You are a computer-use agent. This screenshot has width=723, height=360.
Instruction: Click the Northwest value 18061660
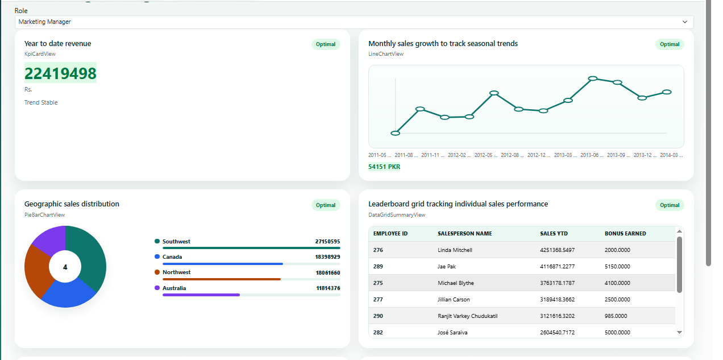pyautogui.click(x=327, y=272)
